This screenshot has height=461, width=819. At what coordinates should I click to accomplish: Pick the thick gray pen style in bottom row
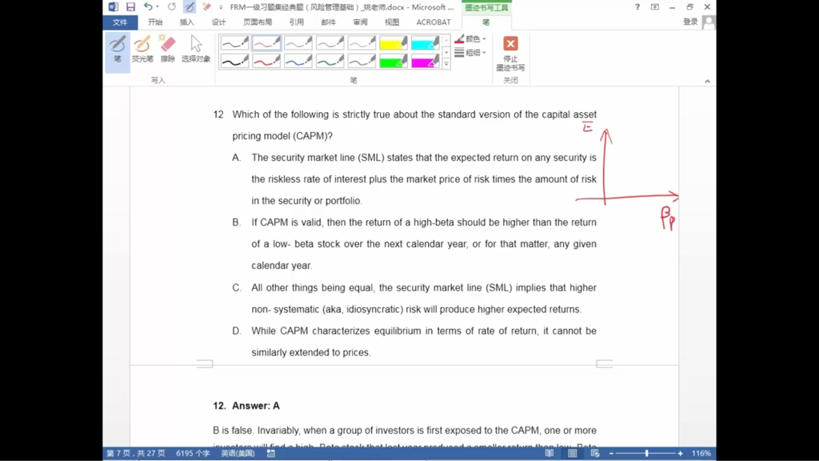coord(362,61)
